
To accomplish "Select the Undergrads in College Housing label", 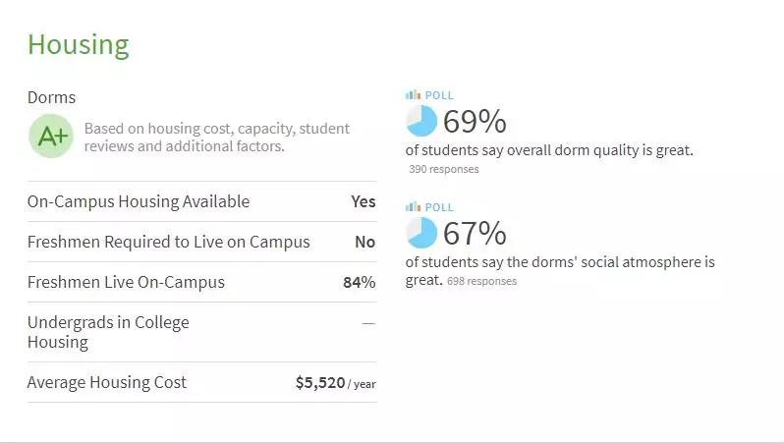I will coord(108,332).
